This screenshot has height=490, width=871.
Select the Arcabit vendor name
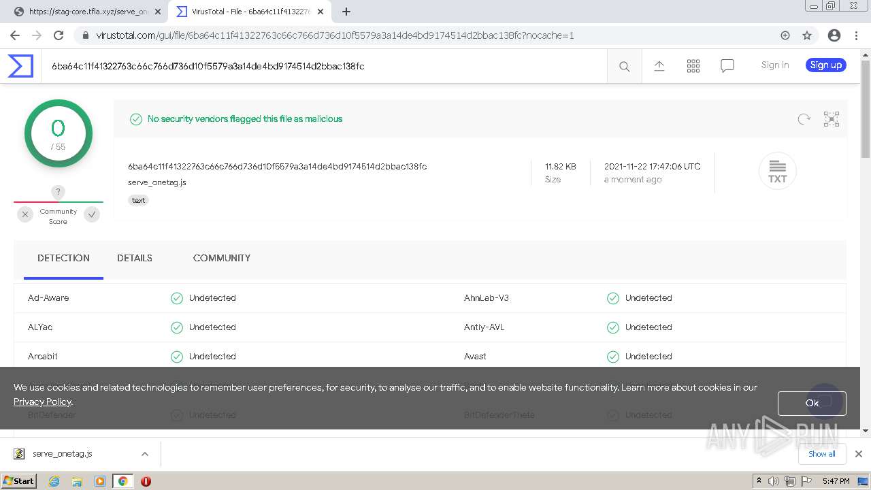43,357
